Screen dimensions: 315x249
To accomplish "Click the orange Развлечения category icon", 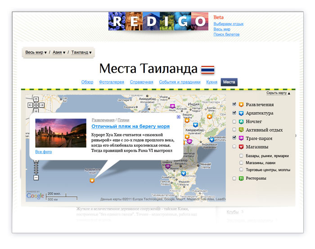I will pyautogui.click(x=241, y=105).
